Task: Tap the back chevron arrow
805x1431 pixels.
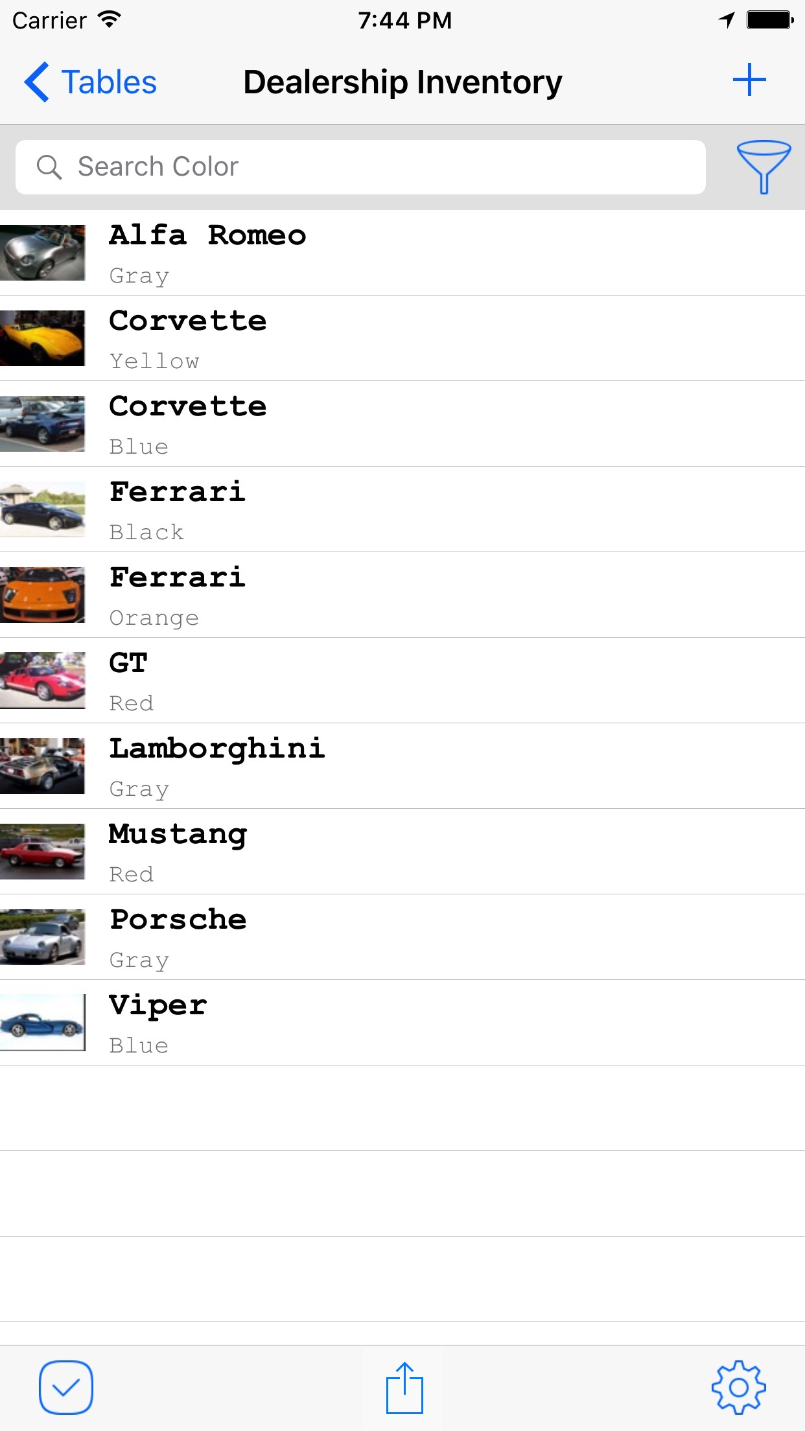Action: [x=37, y=82]
